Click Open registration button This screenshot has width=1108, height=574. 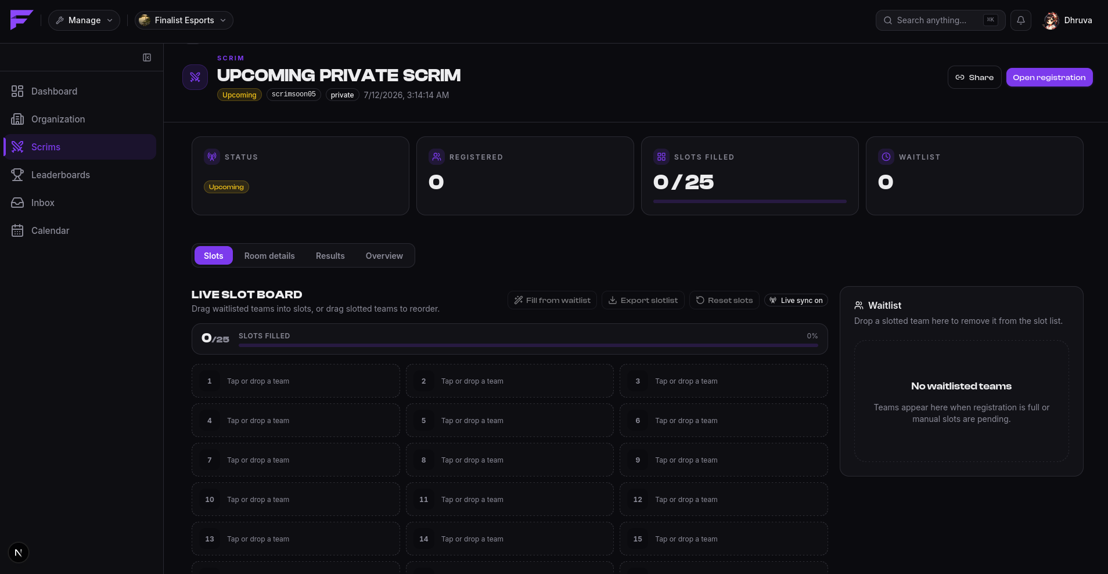pyautogui.click(x=1049, y=77)
